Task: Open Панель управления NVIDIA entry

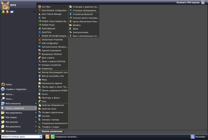Action: [53, 90]
